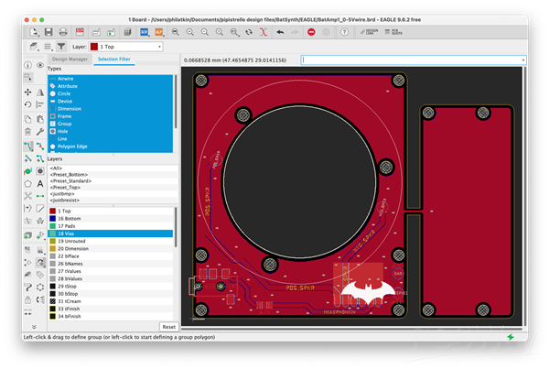The width and height of the screenshot is (549, 369).
Task: Toggle the Polygon Edge type selection
Action: [73, 147]
